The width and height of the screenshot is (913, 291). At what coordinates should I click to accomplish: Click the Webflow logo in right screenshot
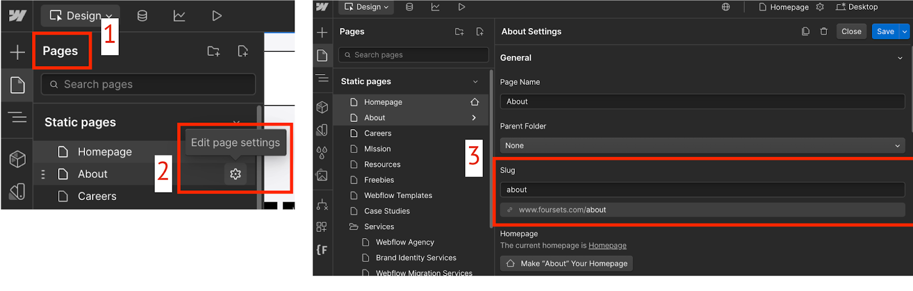(322, 7)
